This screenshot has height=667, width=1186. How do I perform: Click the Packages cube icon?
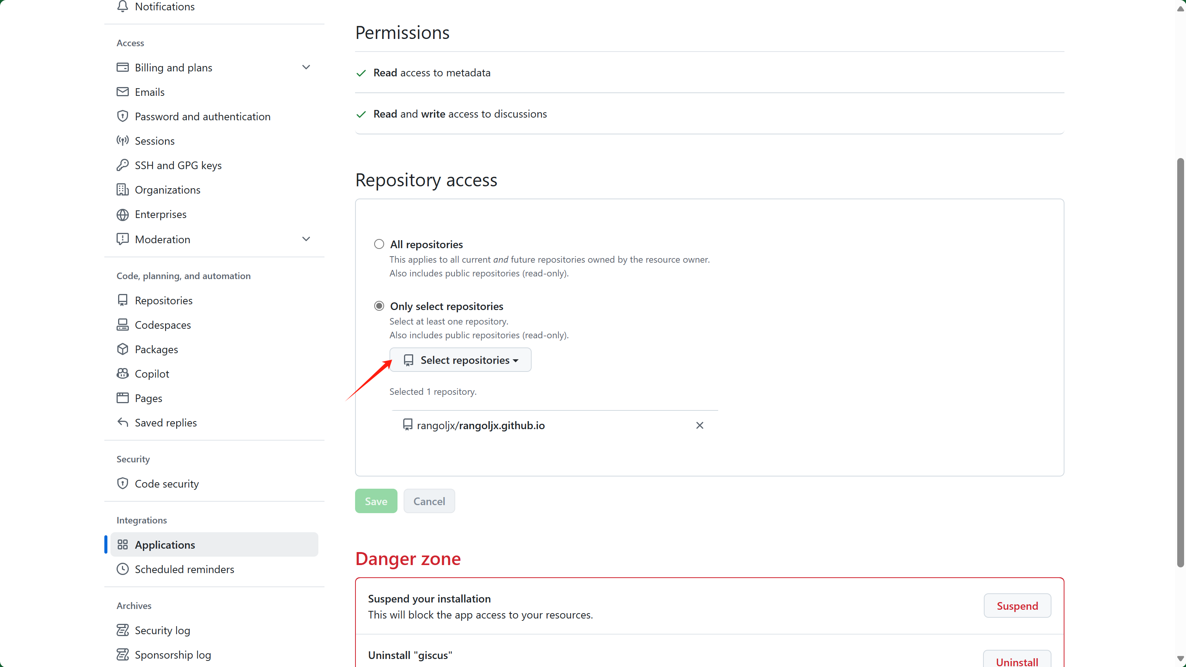(x=122, y=349)
